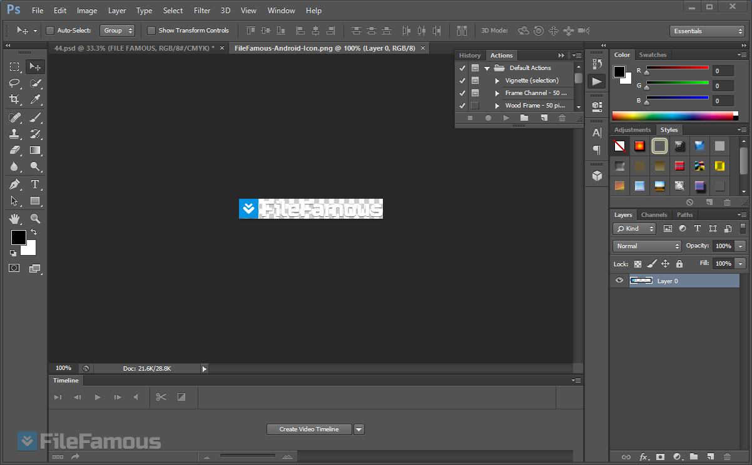The width and height of the screenshot is (752, 465).
Task: Click the red R slider
Action: coord(677,68)
